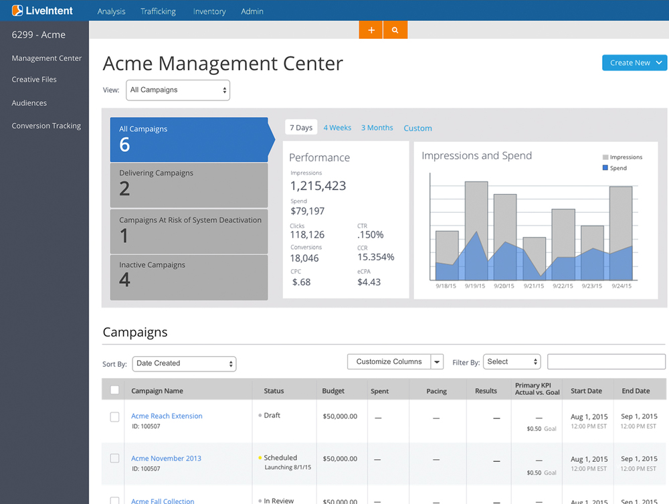Click the Spent column header
Screen dimensions: 669x504
click(x=379, y=391)
